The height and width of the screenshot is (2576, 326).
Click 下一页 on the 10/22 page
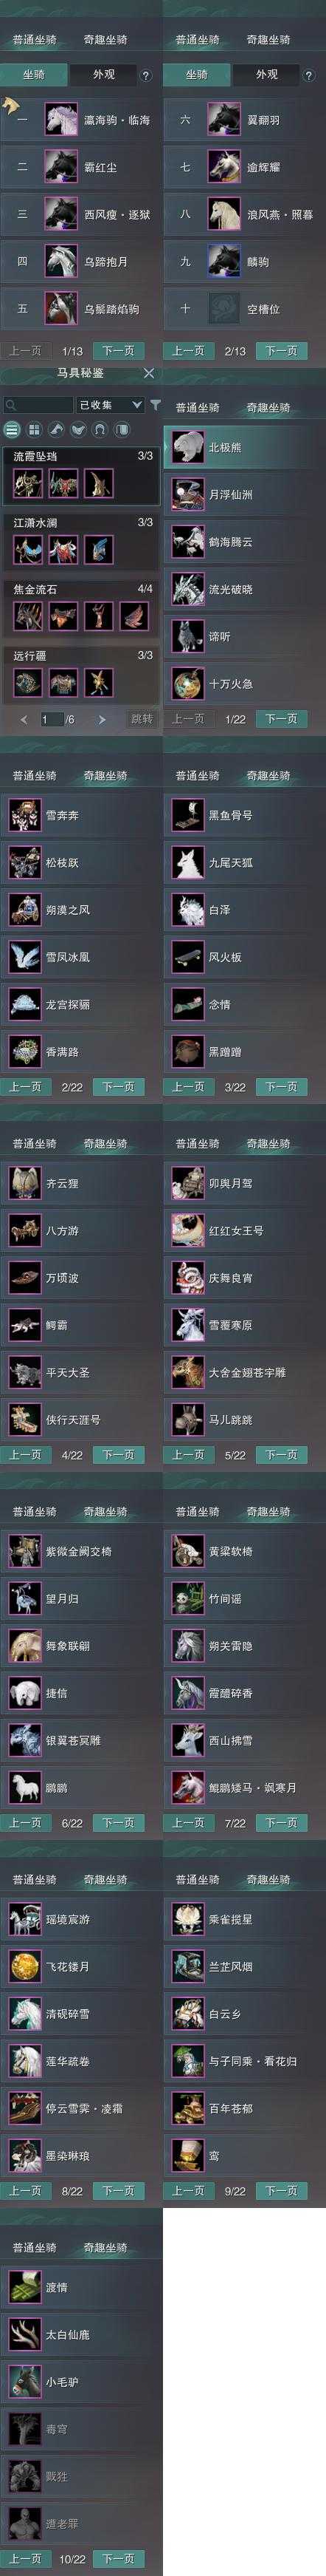[x=119, y=2559]
